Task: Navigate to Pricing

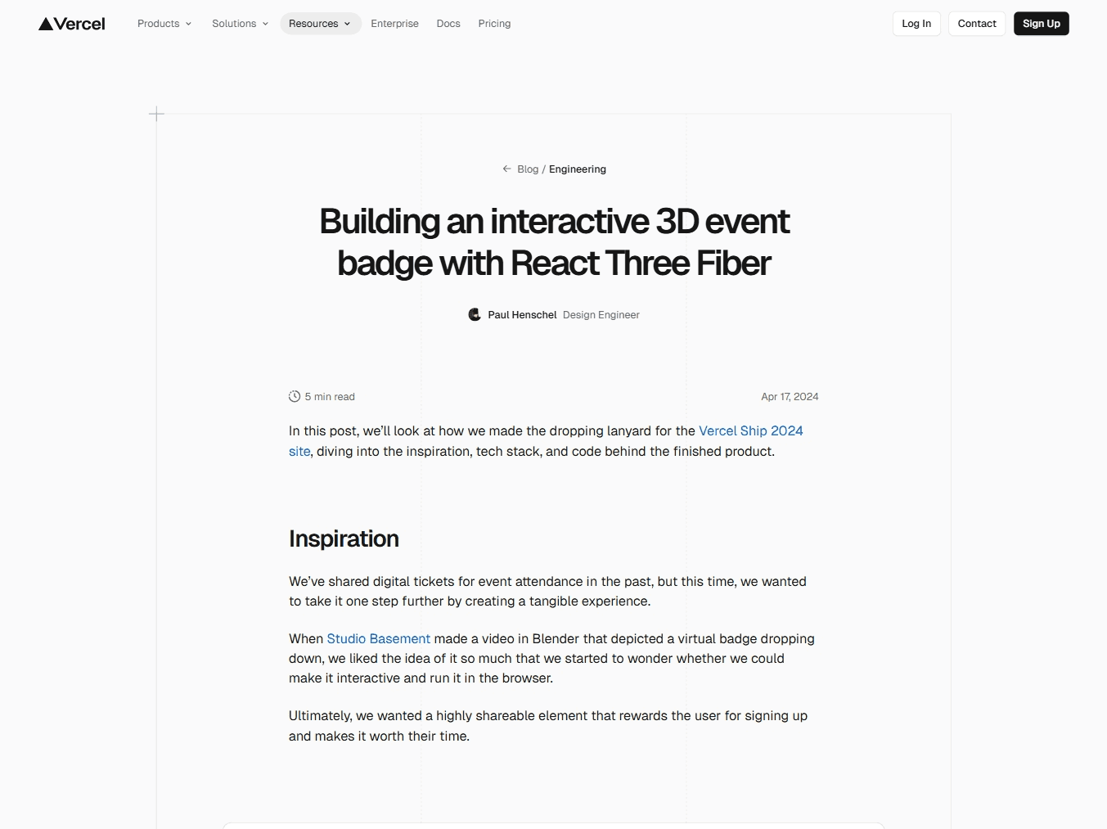Action: pos(494,24)
